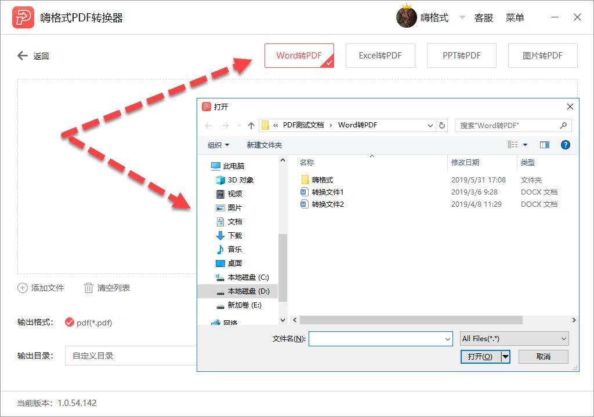
Task: Go up one folder level
Action: coord(251,125)
